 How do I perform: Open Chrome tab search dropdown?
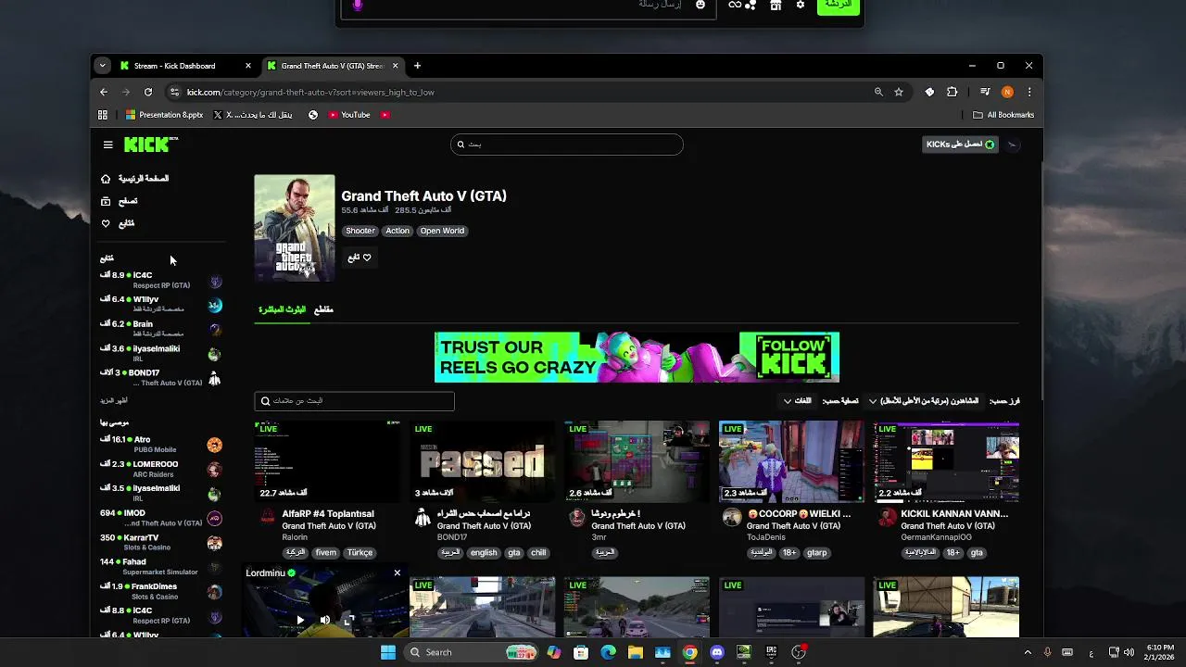point(103,66)
